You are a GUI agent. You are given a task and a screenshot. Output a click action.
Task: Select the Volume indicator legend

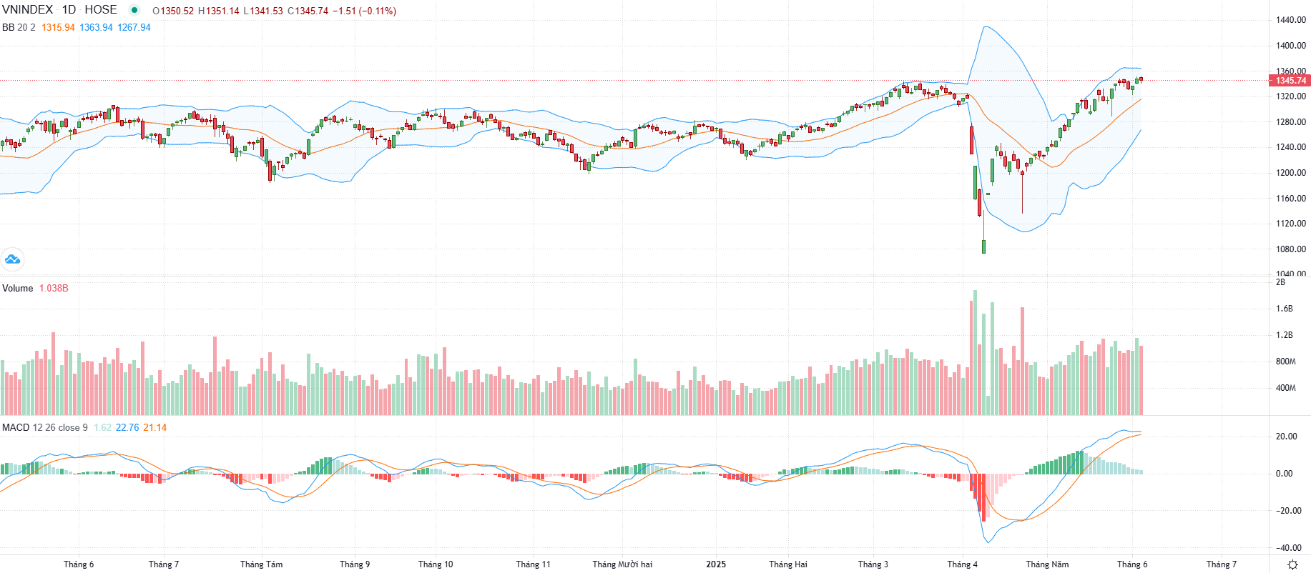(18, 288)
